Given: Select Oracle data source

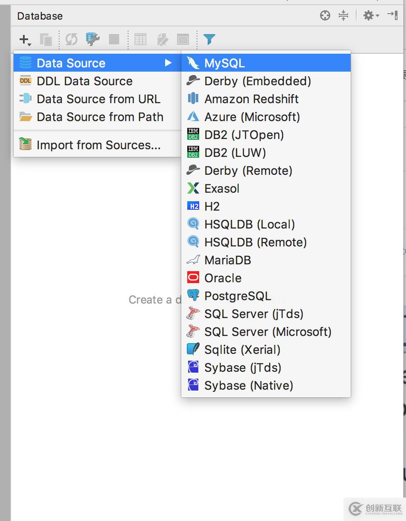Looking at the screenshot, I should pos(266,278).
